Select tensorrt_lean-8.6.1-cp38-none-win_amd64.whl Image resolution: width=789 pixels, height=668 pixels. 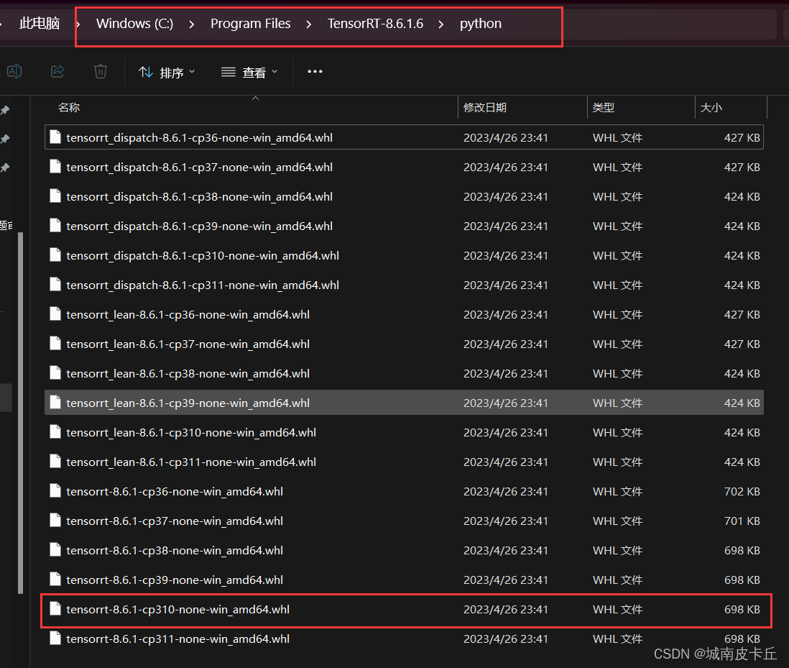[x=404, y=373]
